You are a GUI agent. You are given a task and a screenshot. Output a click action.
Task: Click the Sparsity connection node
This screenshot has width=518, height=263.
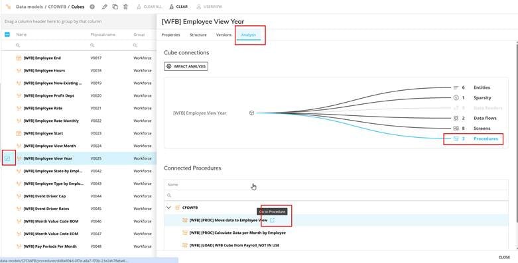point(472,97)
